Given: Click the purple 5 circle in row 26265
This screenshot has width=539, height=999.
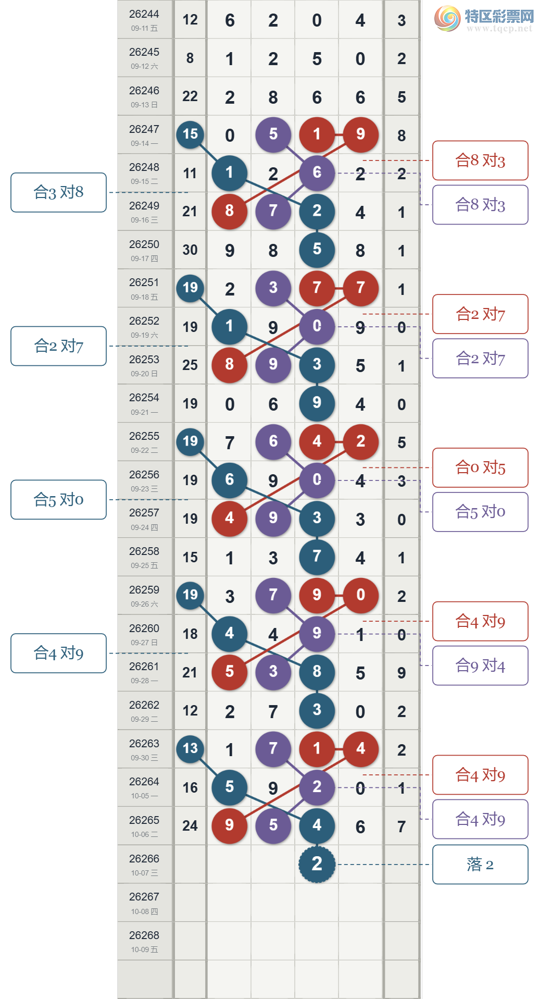Looking at the screenshot, I should (273, 825).
